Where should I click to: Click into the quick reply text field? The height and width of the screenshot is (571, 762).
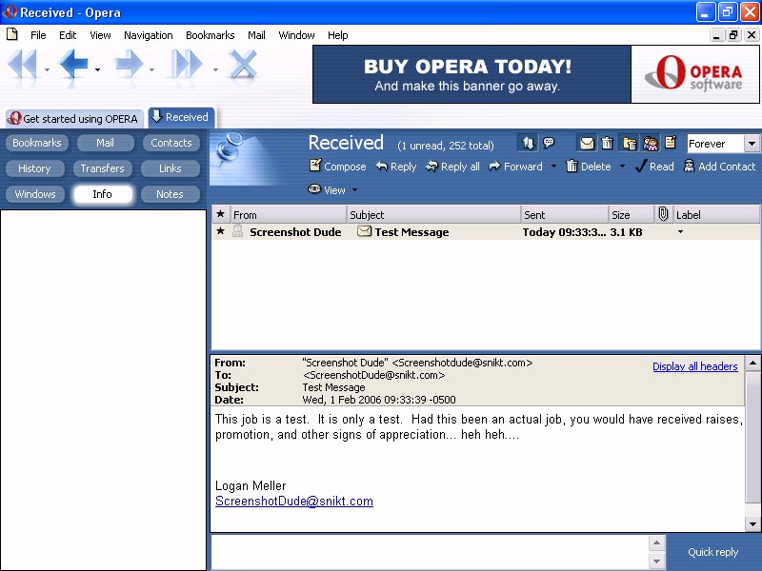point(430,552)
